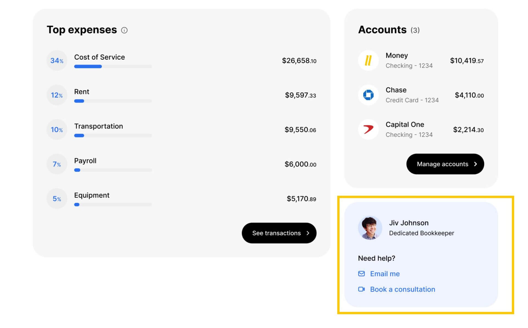
Task: Click the arrow on See transactions
Action: [308, 233]
